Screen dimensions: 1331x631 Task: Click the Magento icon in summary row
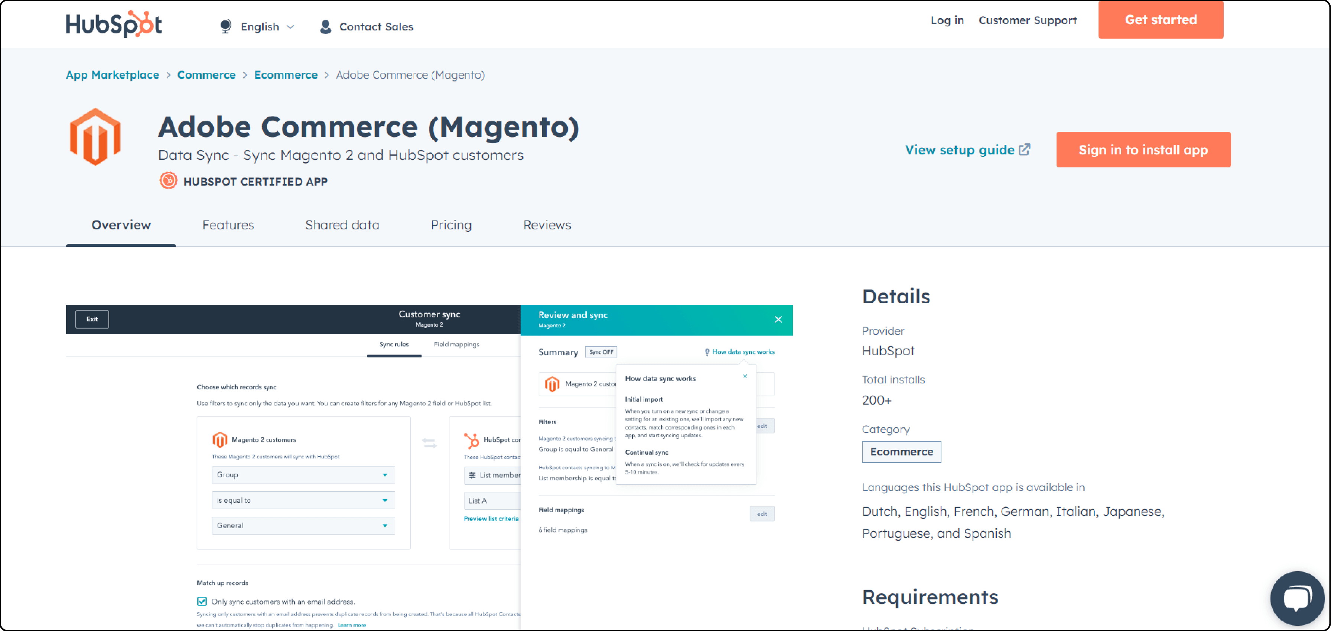point(552,384)
